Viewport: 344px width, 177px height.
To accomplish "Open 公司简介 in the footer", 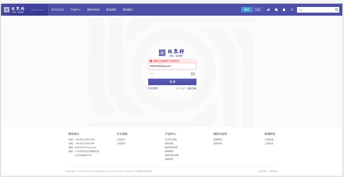I will tap(121, 139).
